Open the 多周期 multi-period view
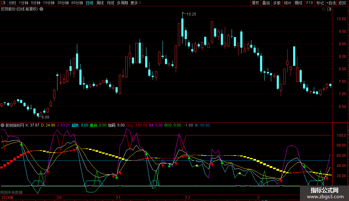 tap(122, 3)
